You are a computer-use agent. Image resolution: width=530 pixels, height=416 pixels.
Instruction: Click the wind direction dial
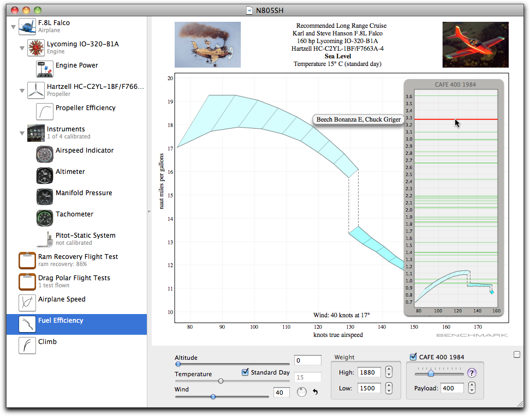(x=301, y=392)
